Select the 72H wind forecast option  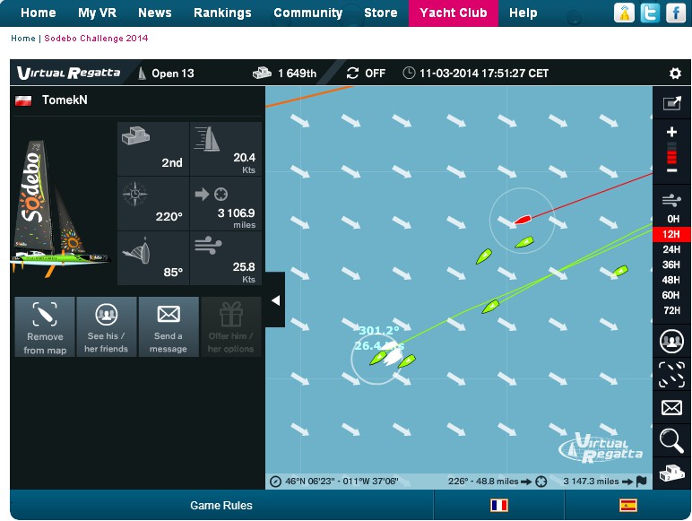(x=671, y=310)
